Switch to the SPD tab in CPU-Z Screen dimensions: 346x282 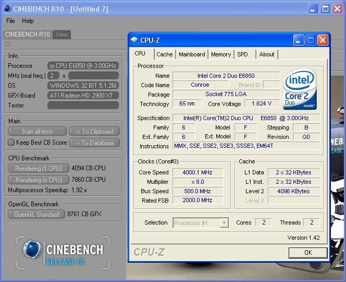click(242, 54)
